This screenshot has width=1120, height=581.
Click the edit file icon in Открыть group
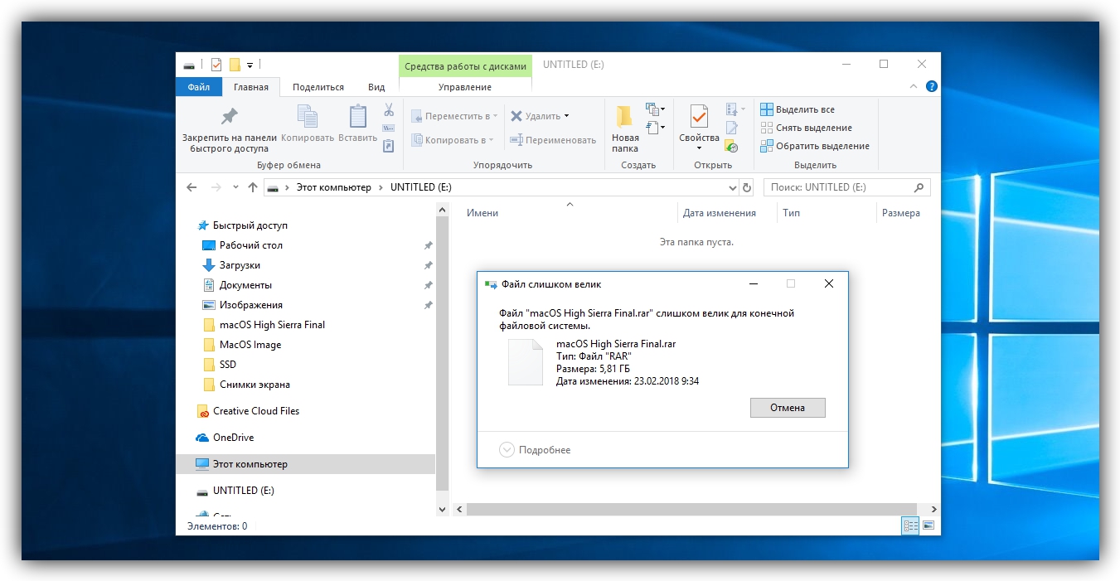pos(731,128)
